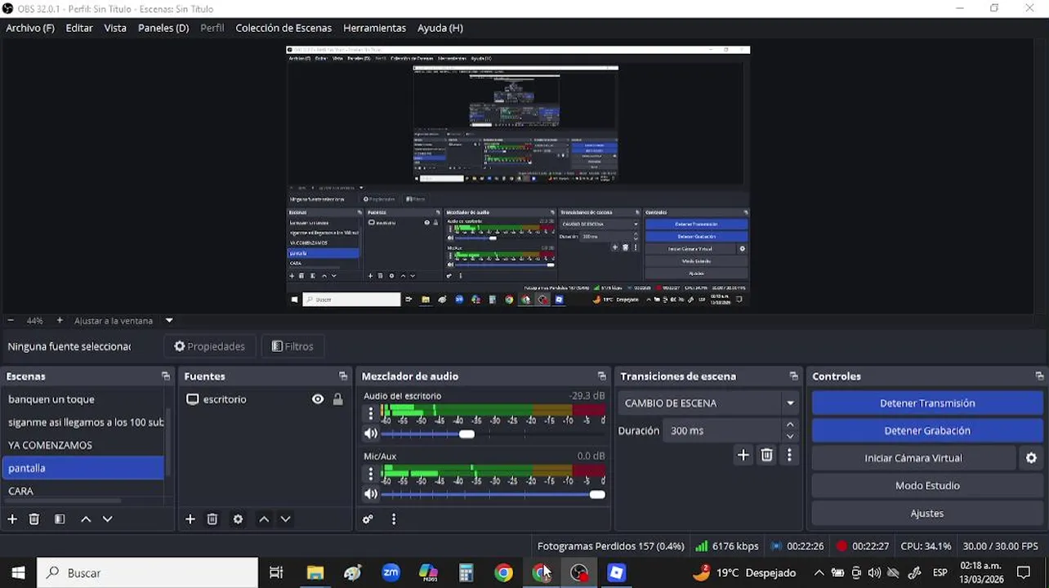Open the Archivo (F) menu

pyautogui.click(x=30, y=28)
